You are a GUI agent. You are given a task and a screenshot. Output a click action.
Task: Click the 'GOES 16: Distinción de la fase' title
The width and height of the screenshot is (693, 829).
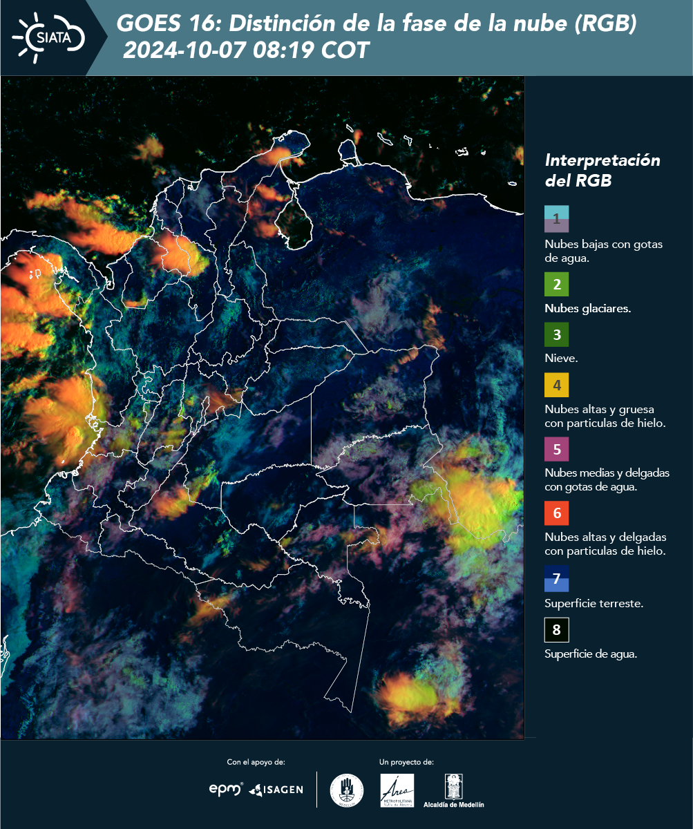(376, 24)
